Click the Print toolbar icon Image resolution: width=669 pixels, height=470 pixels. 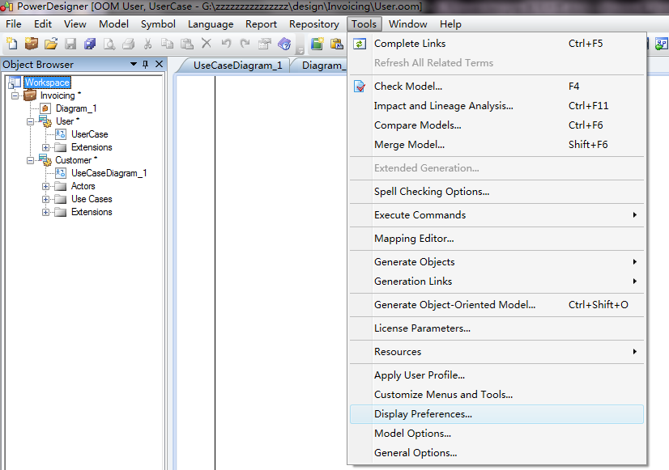point(129,44)
